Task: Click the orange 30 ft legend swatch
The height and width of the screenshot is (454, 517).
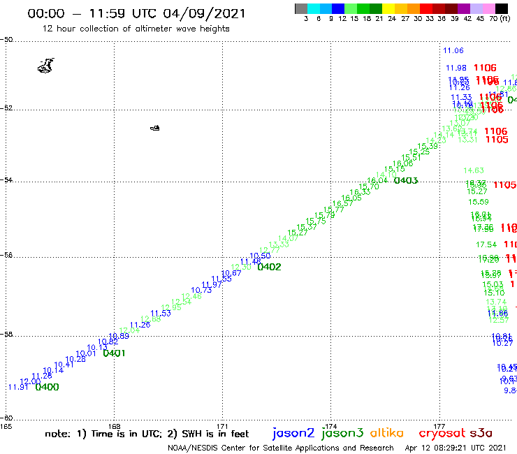Action: click(414, 8)
